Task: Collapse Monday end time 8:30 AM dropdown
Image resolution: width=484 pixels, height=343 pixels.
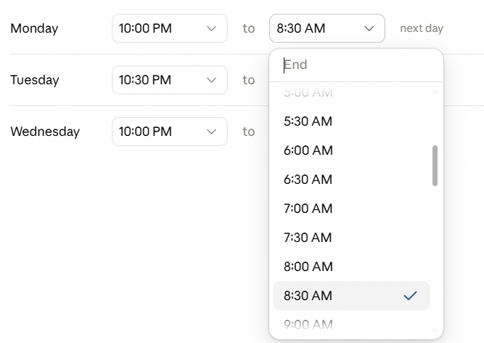Action: tap(327, 28)
